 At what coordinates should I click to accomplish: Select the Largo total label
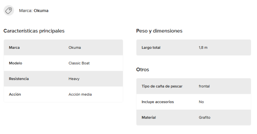(151, 47)
